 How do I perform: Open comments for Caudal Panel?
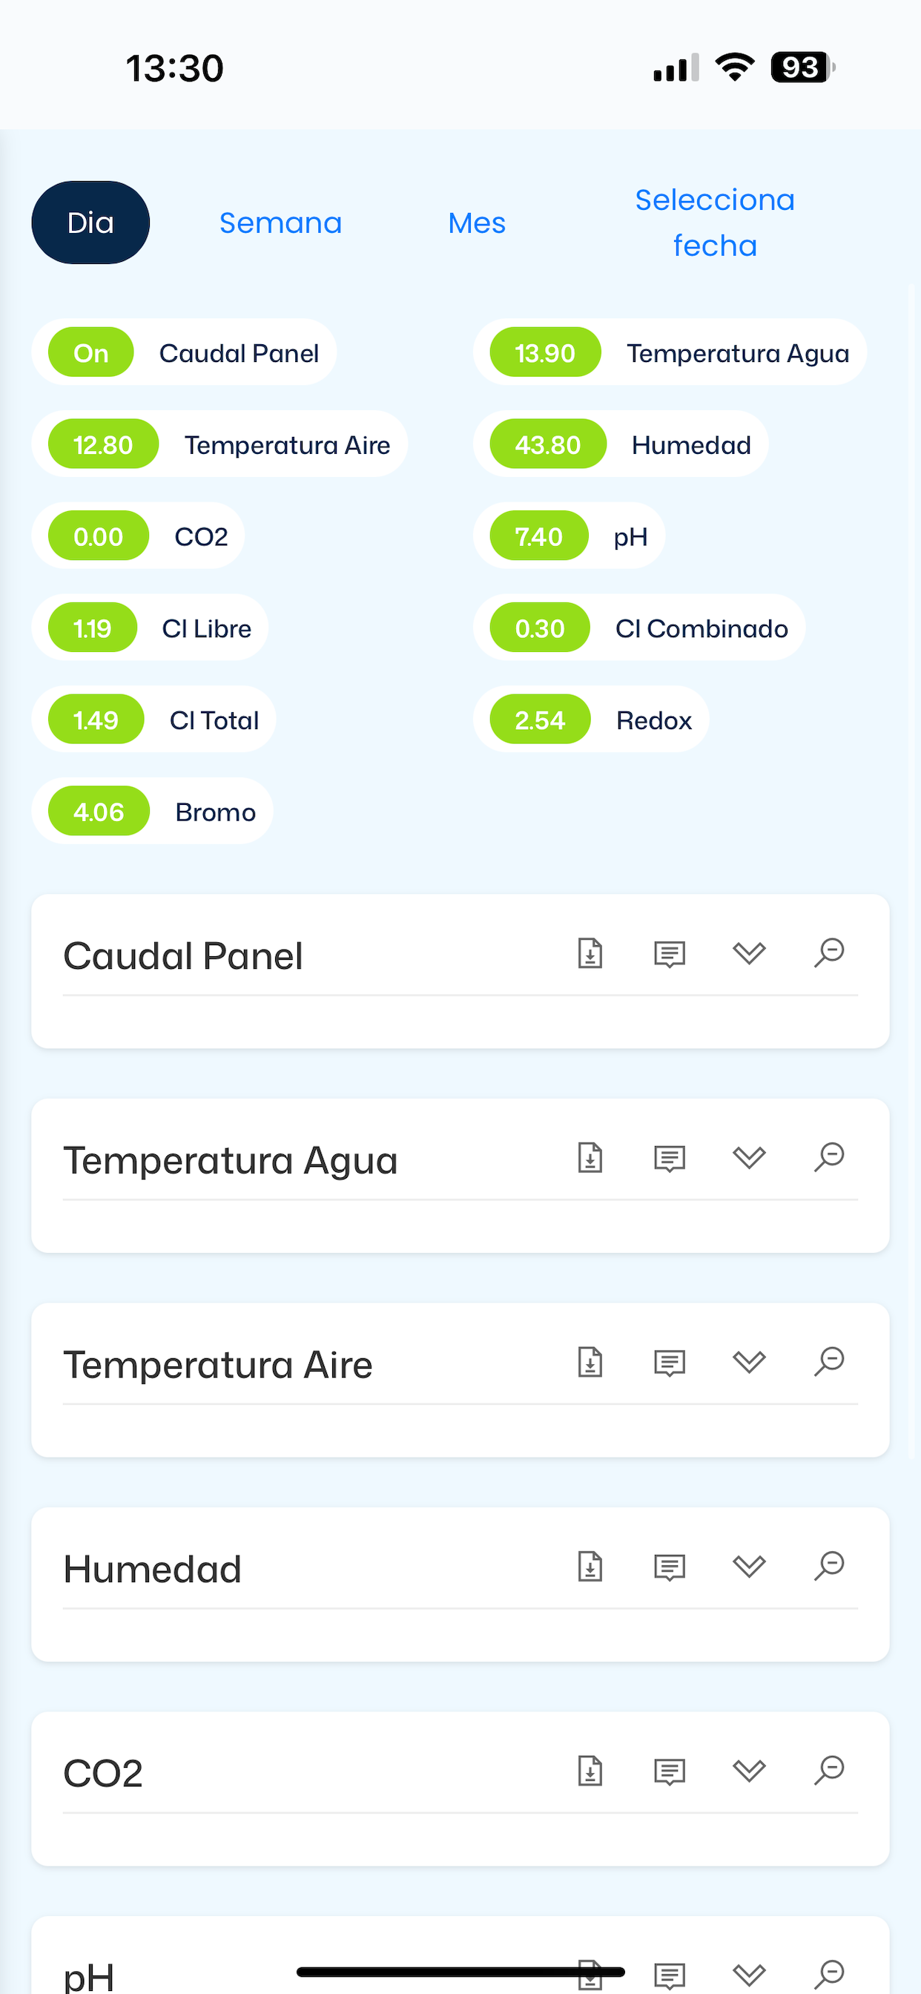[670, 955]
